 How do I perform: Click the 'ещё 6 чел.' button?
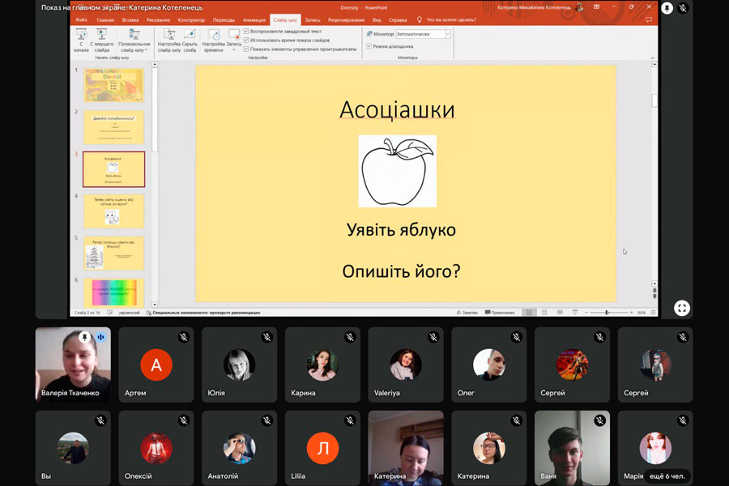667,475
